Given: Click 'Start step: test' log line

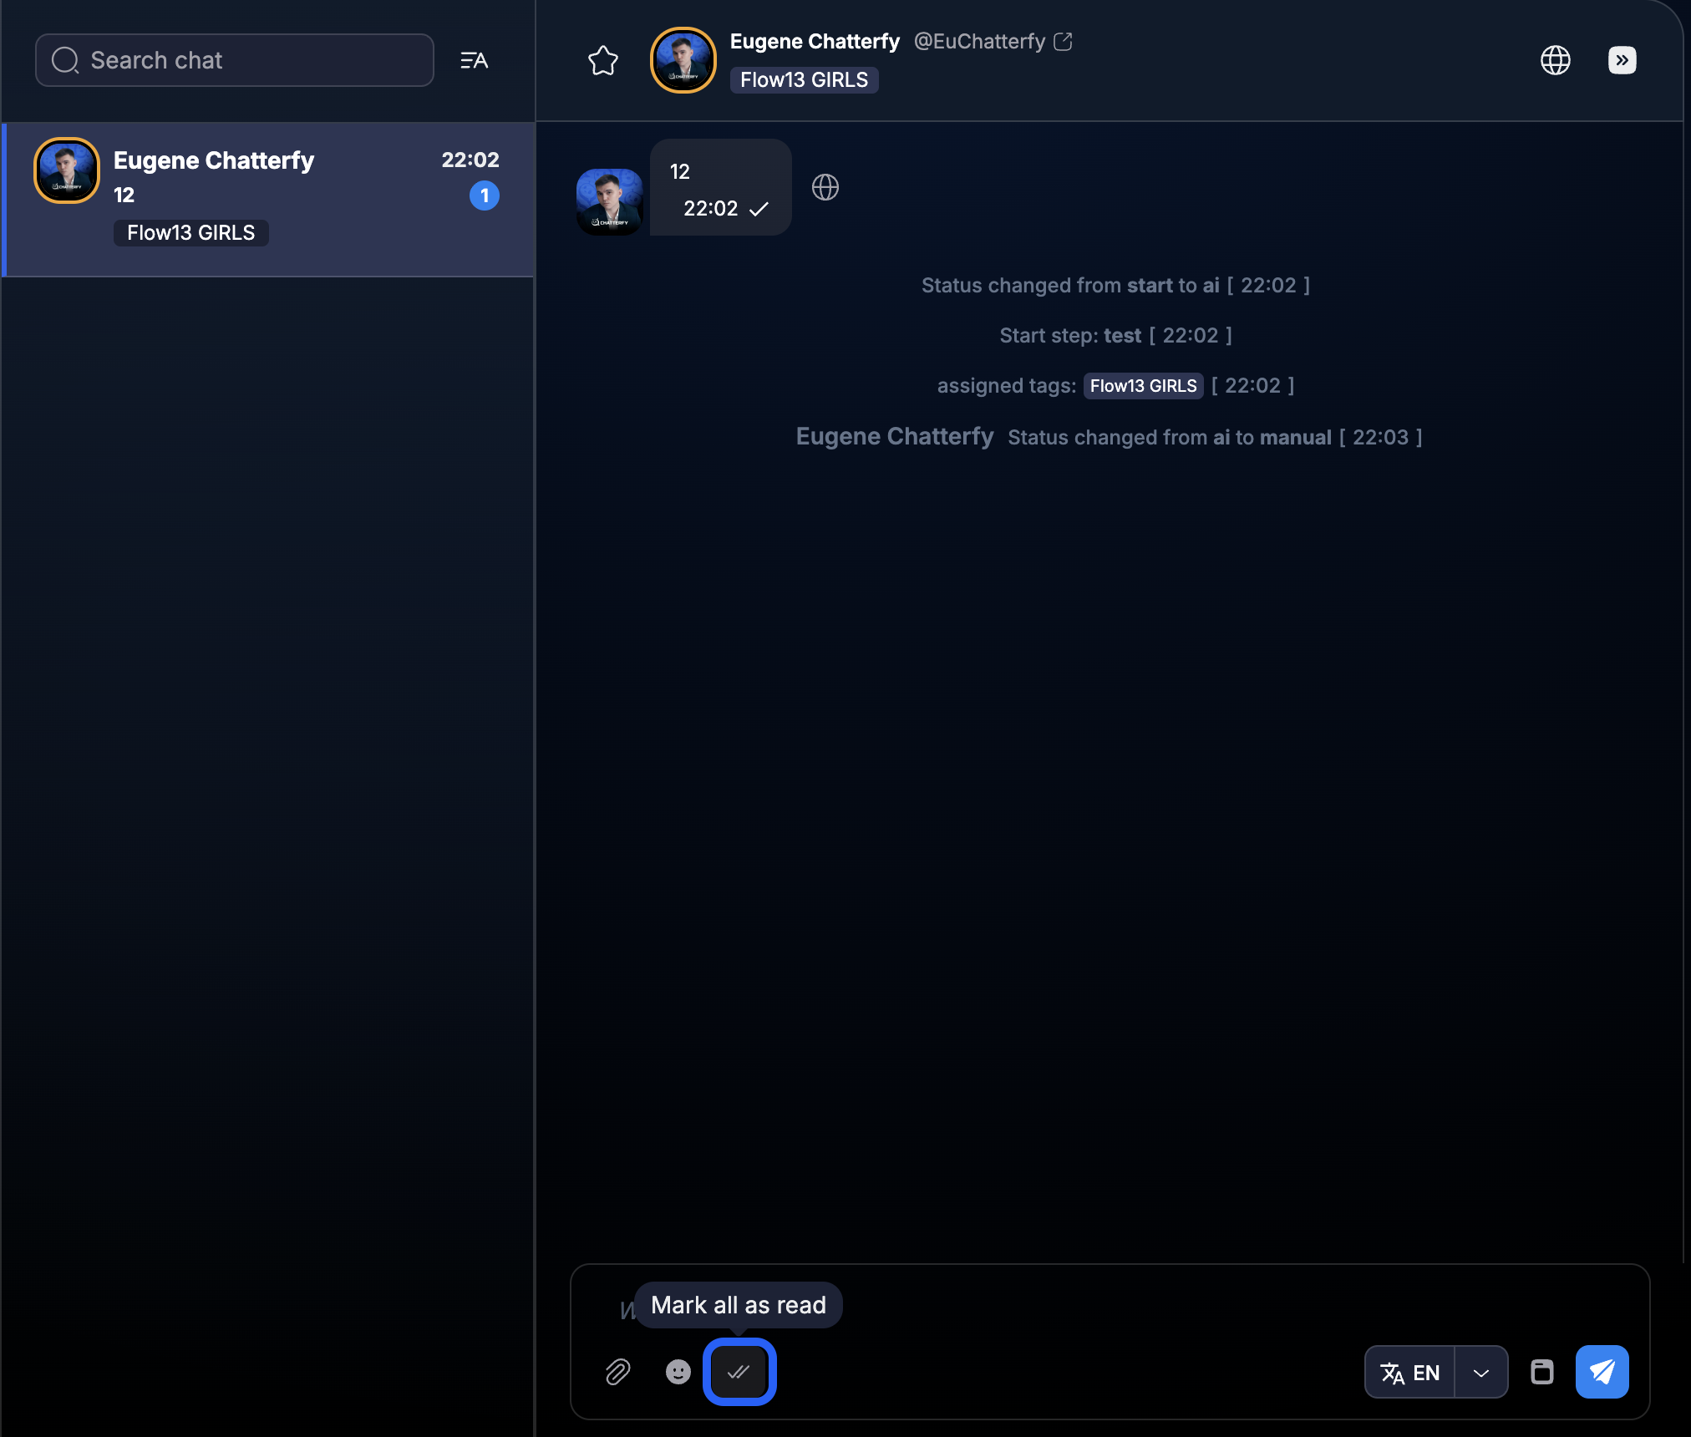Looking at the screenshot, I should (1115, 336).
